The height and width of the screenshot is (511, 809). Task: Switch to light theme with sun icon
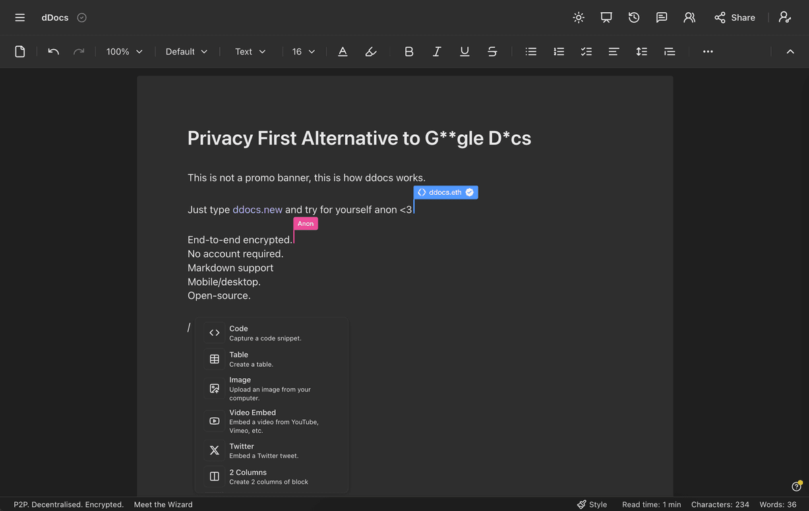click(578, 18)
